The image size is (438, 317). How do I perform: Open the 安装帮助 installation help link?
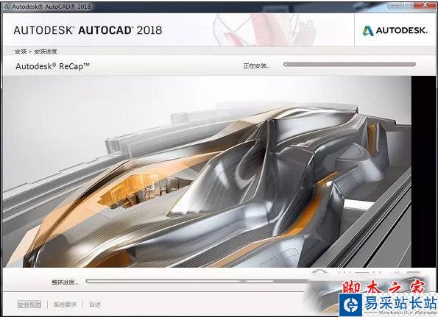[29, 304]
